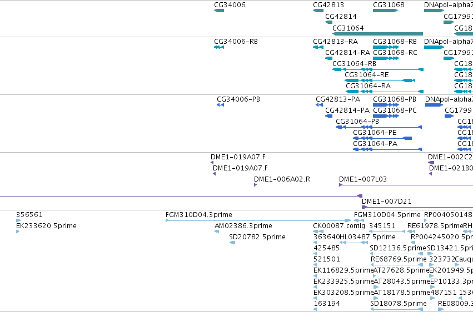Click the CG31068 gene label
Screen dimensions: 473x312
[389, 5]
